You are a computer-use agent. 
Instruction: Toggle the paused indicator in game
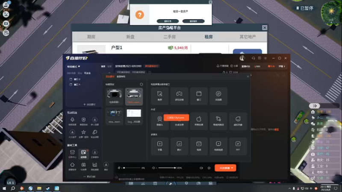(305, 8)
